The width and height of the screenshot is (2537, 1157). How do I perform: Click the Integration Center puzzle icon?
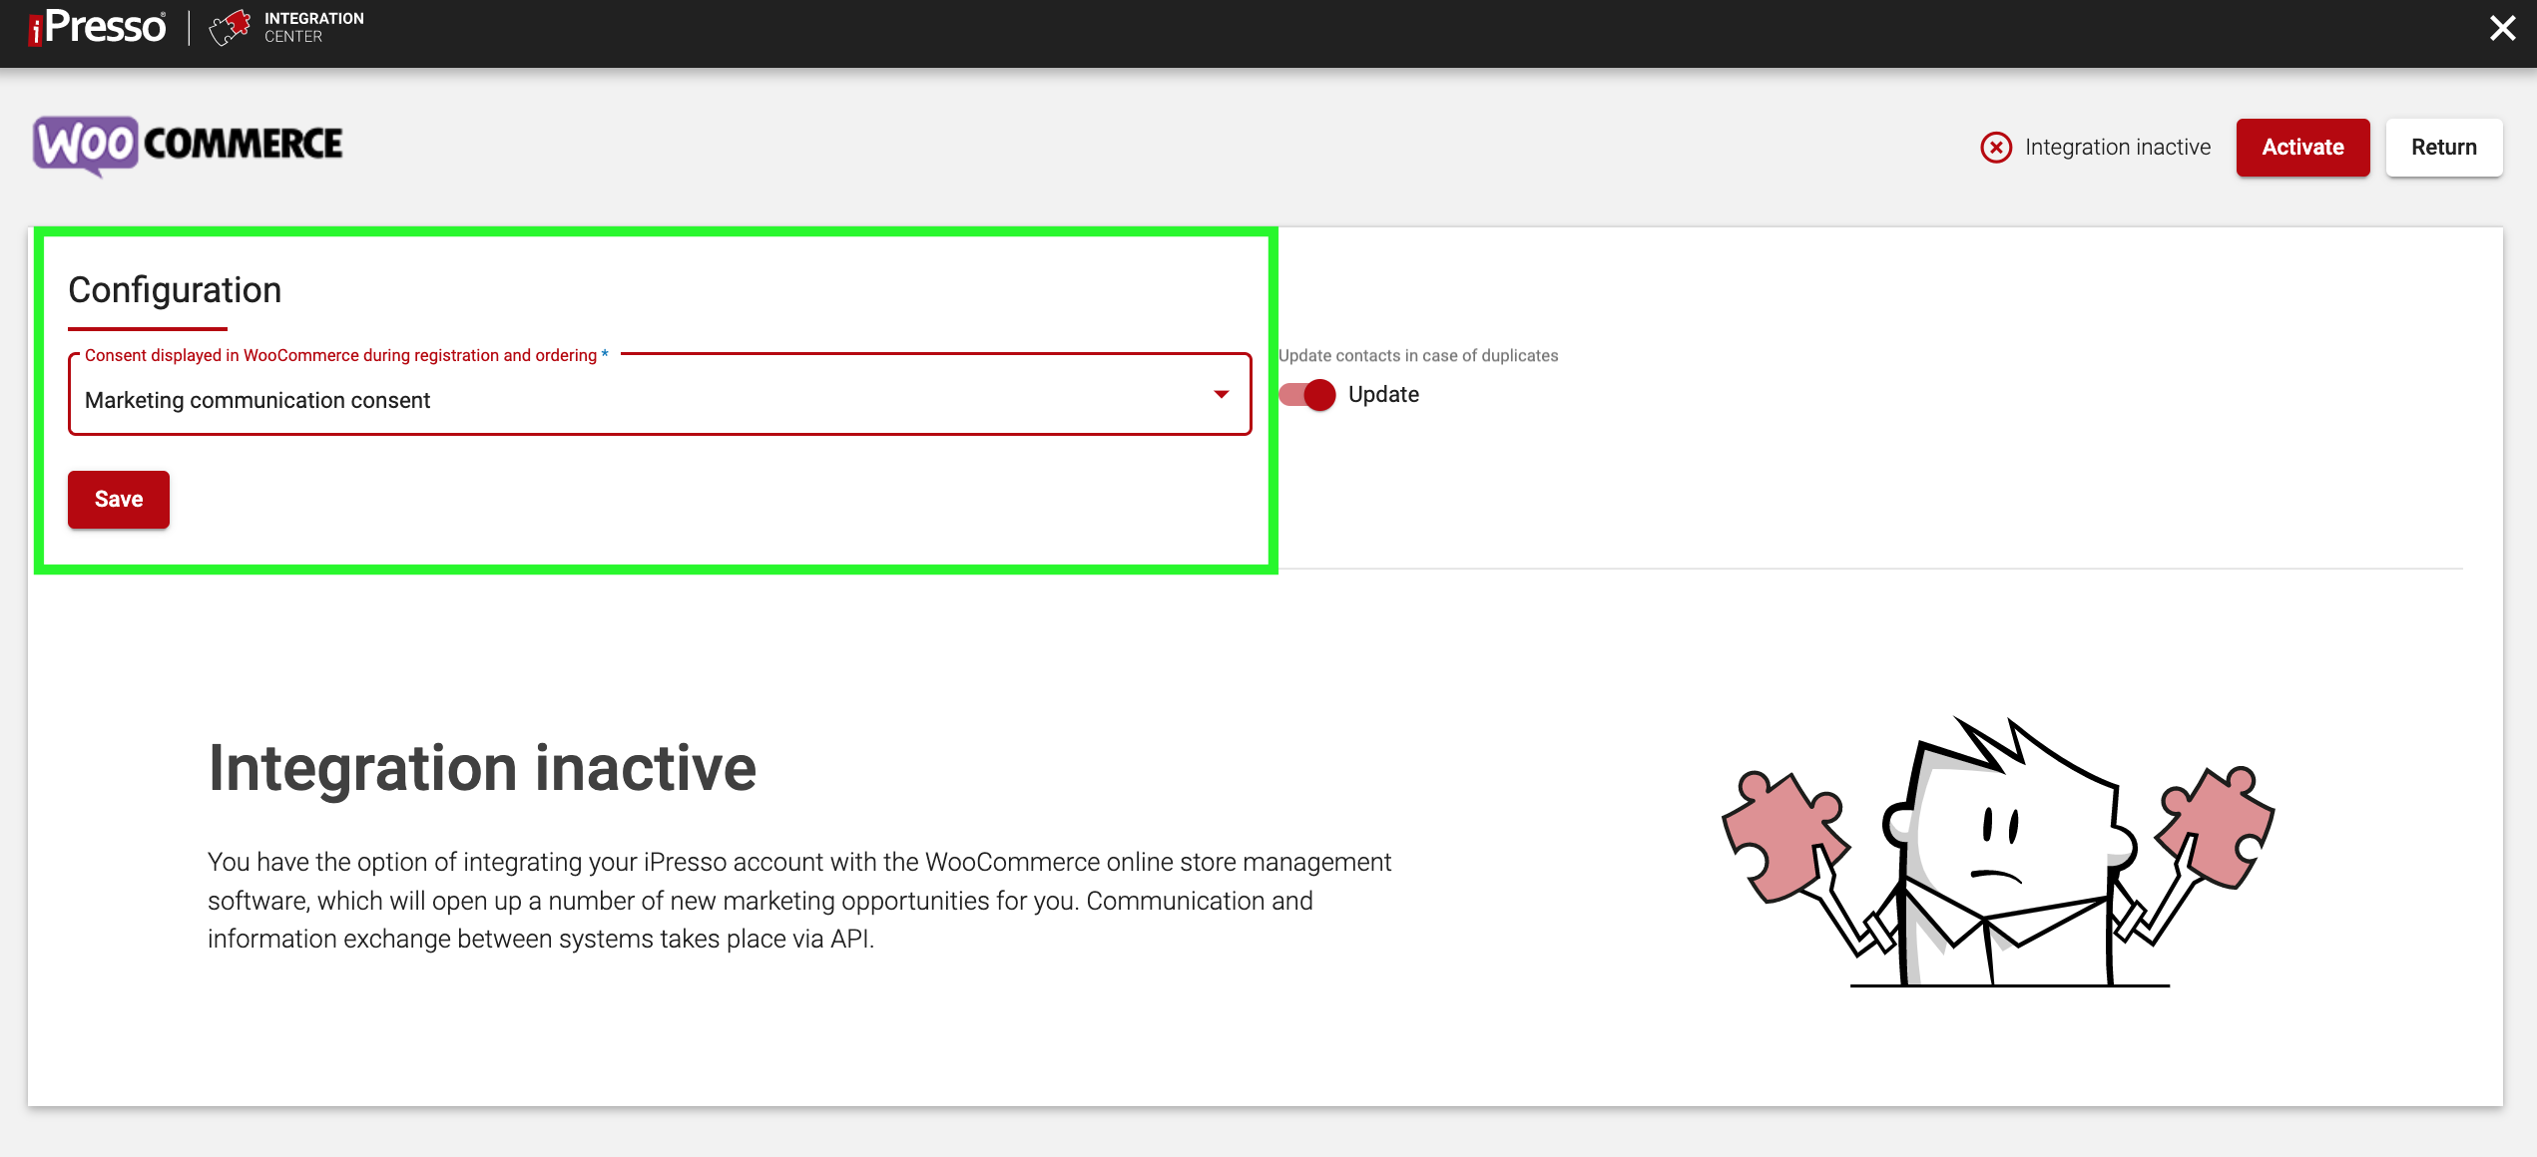pyautogui.click(x=230, y=27)
